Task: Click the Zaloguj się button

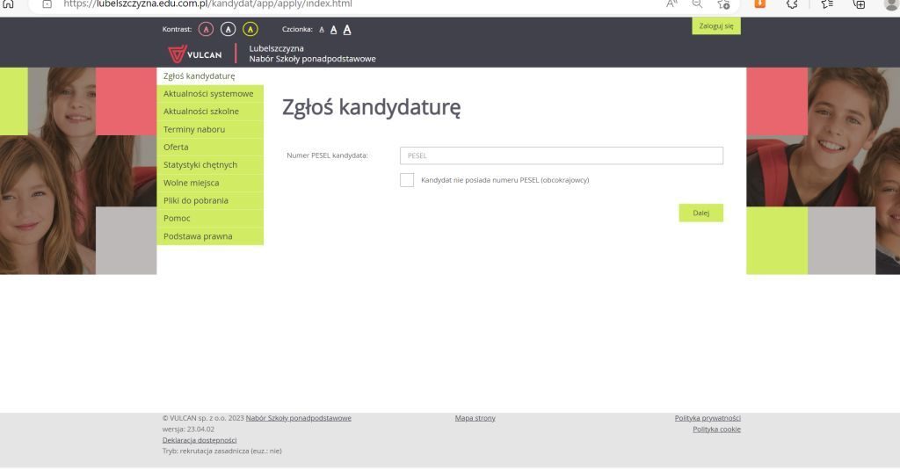Action: (x=715, y=26)
